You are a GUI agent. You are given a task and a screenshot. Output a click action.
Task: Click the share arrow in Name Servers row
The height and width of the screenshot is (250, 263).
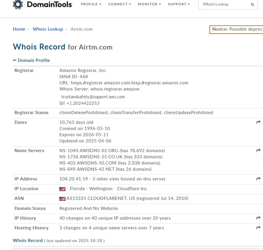(x=258, y=150)
